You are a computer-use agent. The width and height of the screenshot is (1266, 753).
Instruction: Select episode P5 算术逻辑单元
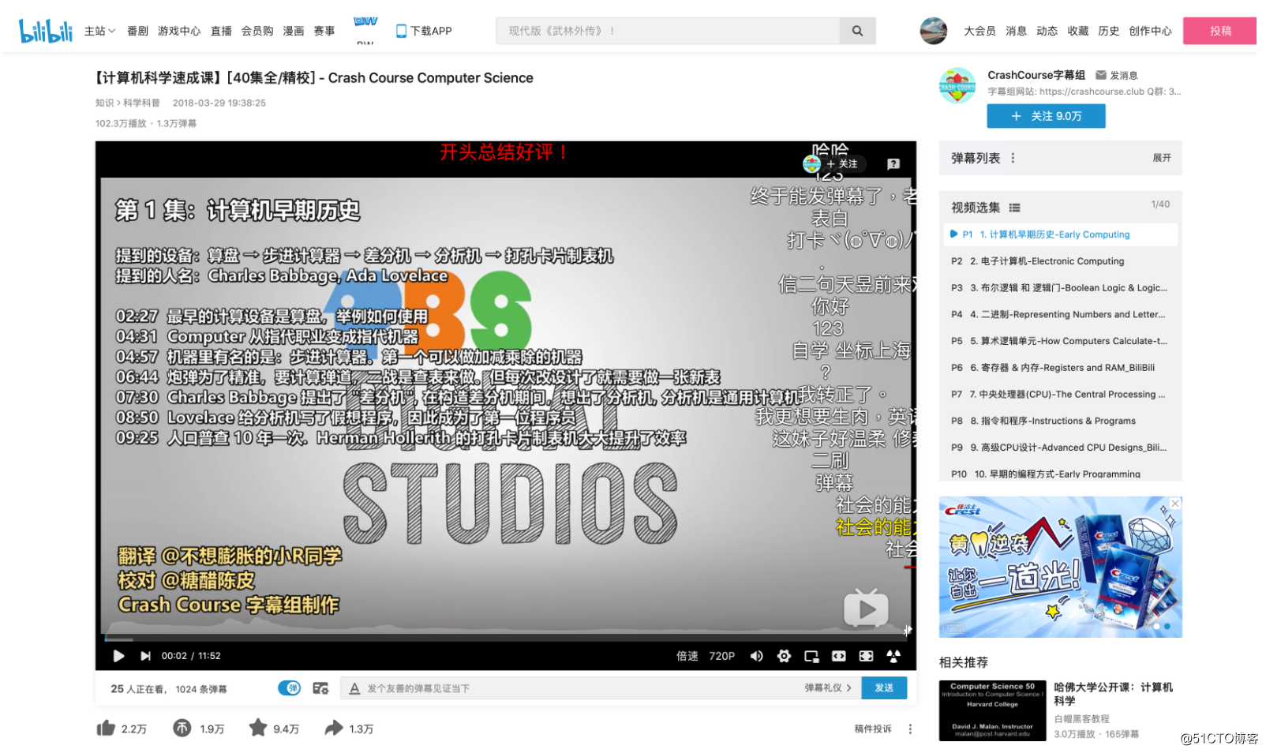coord(1060,341)
